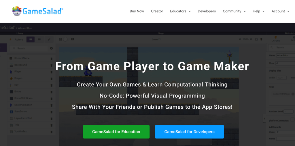
Task: Expand the side panel arrow handle
Action: [x=264, y=118]
